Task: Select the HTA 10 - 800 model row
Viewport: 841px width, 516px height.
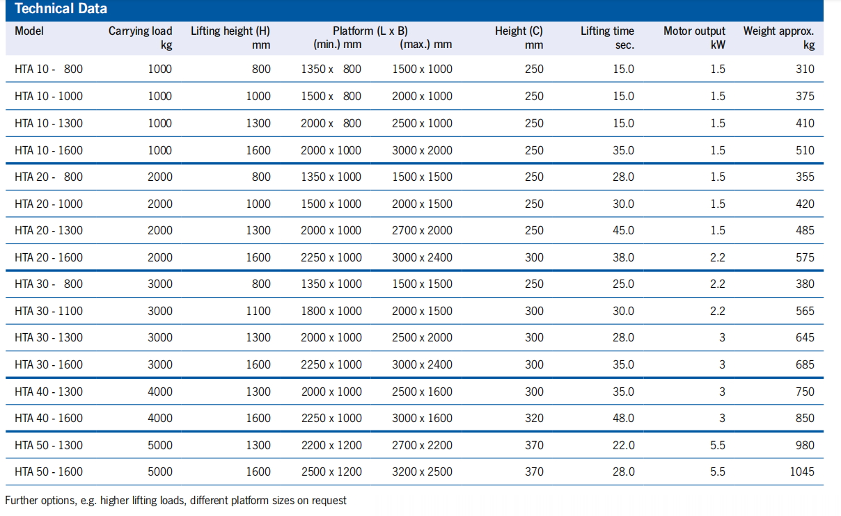Action: (49, 70)
